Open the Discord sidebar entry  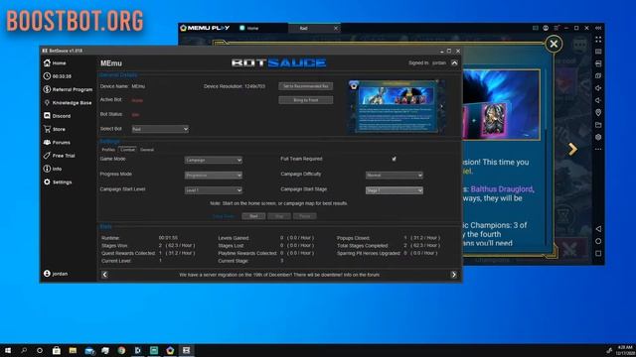coord(58,116)
